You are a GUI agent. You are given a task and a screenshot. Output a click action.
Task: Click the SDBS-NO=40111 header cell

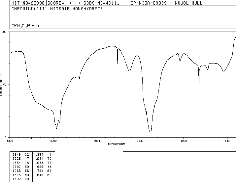[105, 3]
